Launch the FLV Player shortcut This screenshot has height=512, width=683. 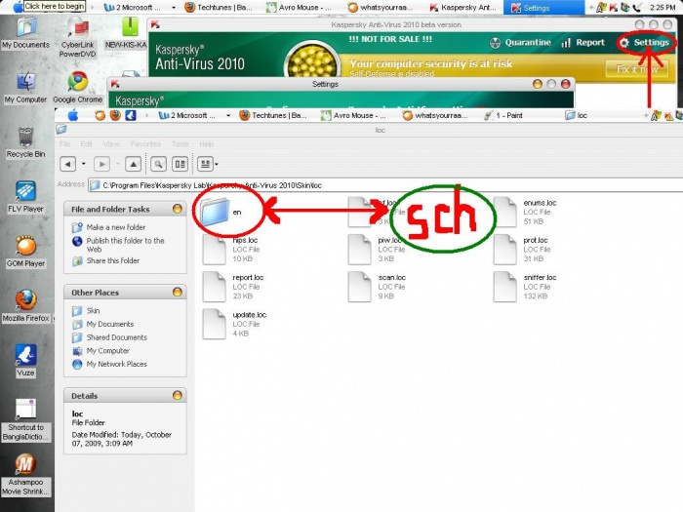25,197
